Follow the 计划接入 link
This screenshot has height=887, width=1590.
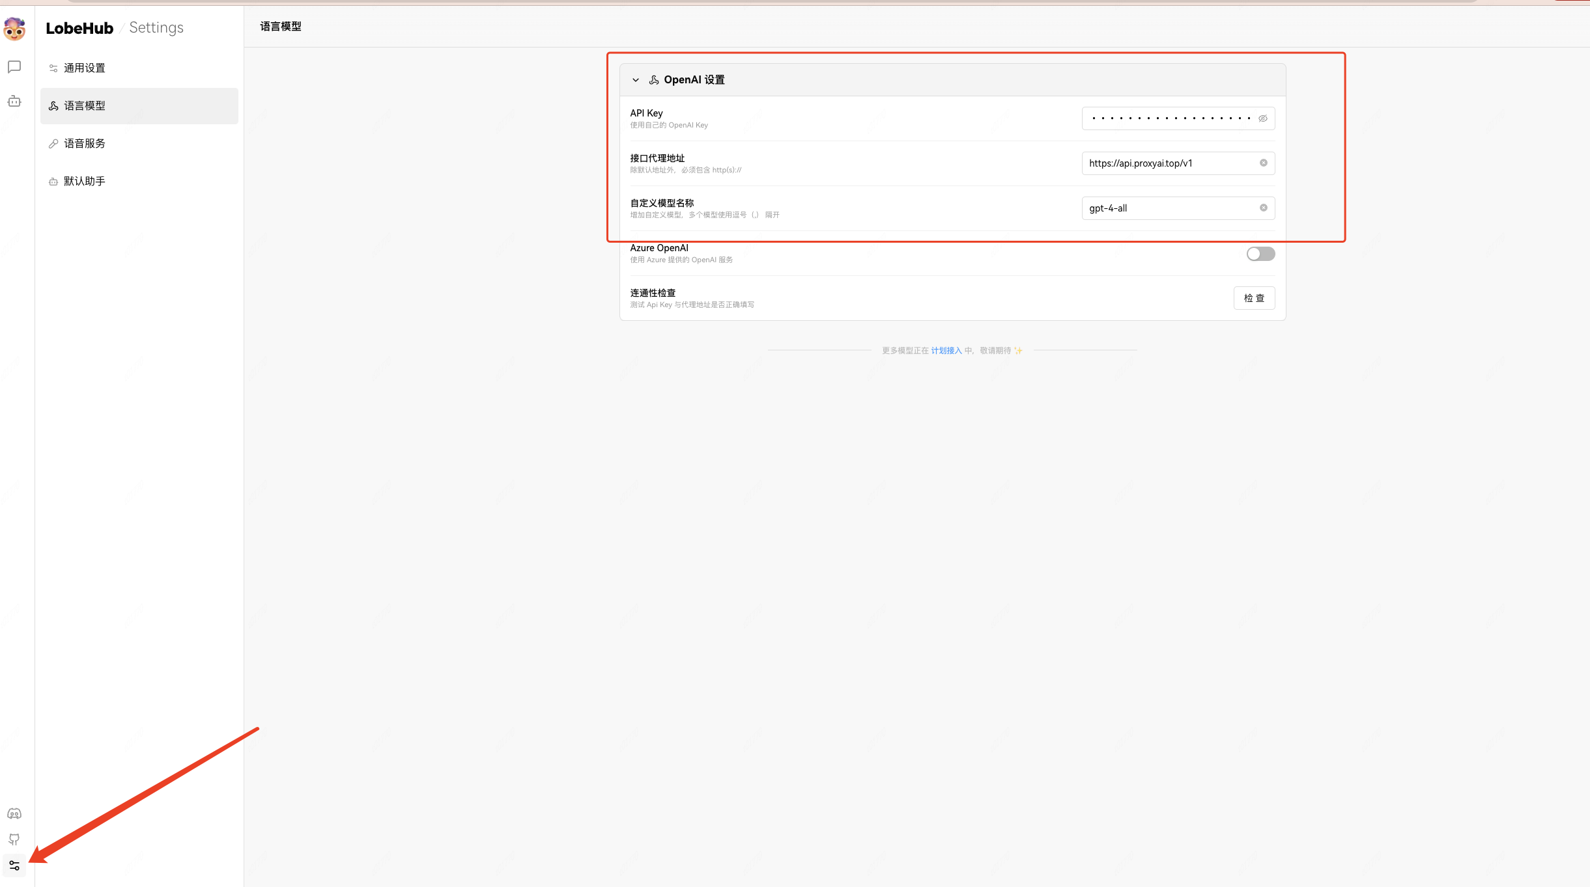click(946, 350)
